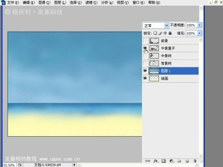Open the 滤镜 menu
Screen dimensions: 223x167
pos(91,3)
